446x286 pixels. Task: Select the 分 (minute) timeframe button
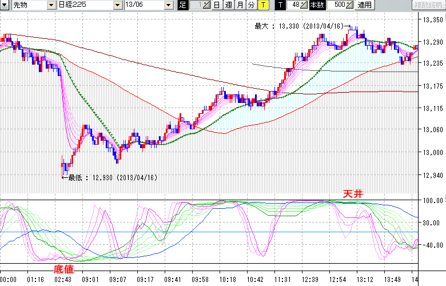250,5
